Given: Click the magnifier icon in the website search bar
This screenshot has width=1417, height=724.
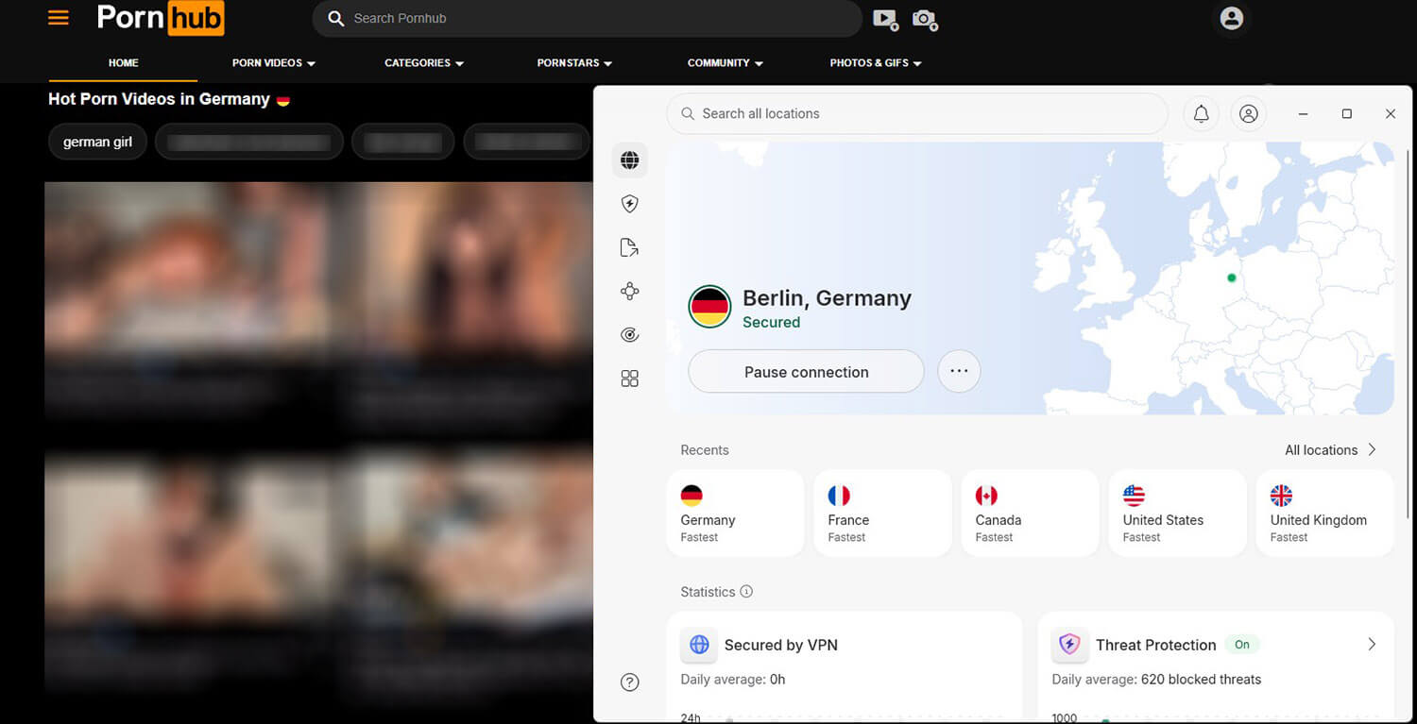Looking at the screenshot, I should tap(335, 18).
